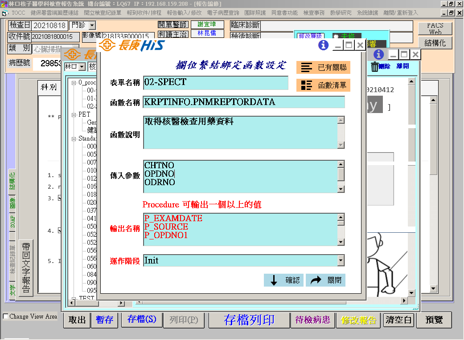Click the 確認 down-arrow confirm button

[x=284, y=280]
